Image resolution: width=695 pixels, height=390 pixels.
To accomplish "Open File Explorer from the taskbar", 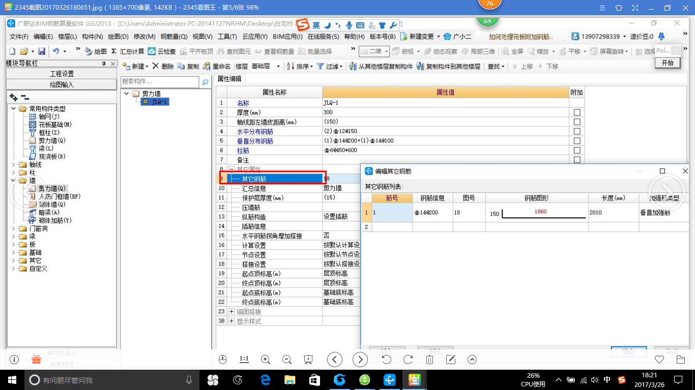I will (x=290, y=379).
